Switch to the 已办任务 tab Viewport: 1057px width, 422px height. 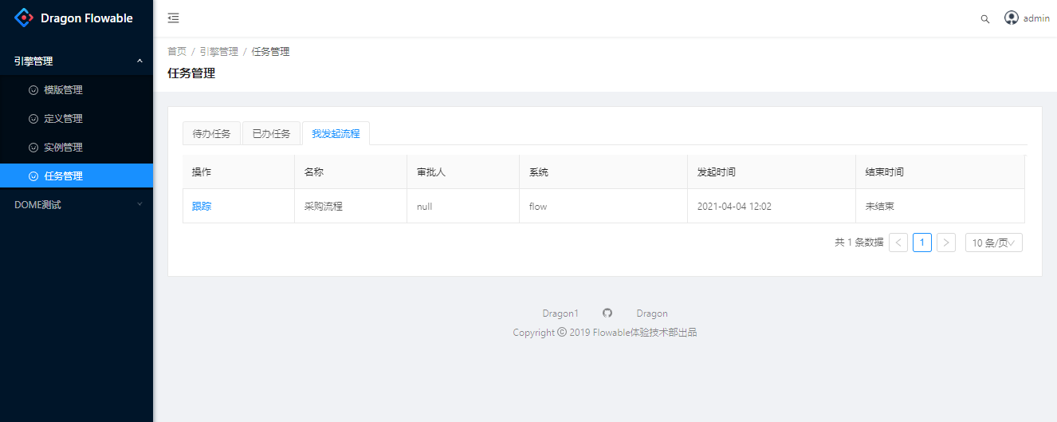coord(272,134)
